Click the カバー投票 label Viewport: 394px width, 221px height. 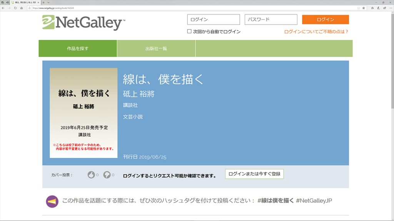(62, 175)
